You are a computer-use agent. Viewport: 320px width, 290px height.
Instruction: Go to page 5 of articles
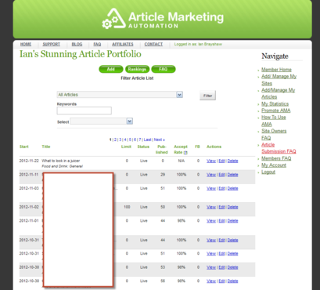click(x=130, y=140)
